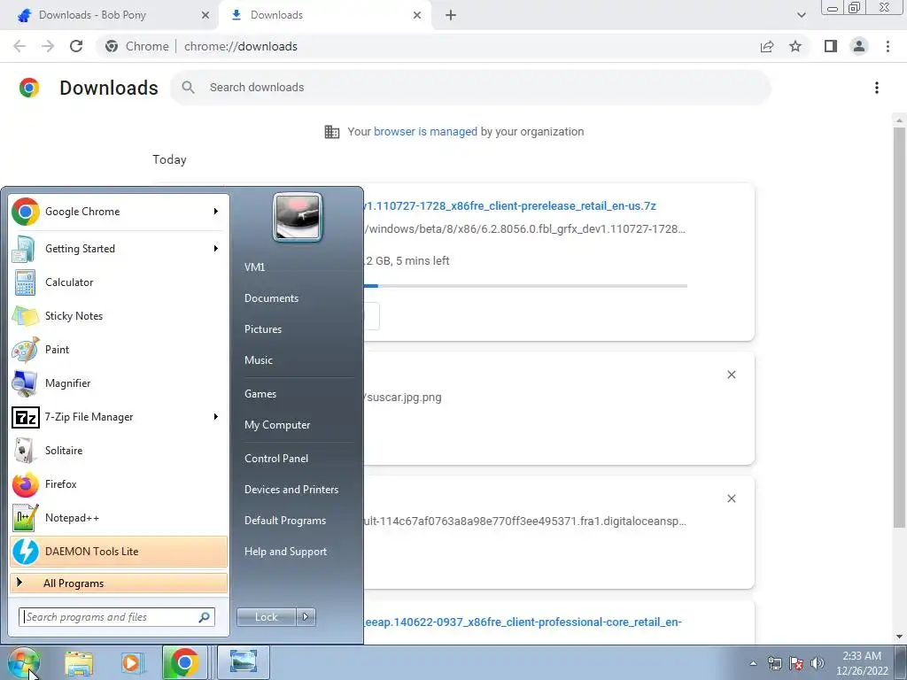Go forward in Chrome
Viewport: 907px width, 680px height.
point(48,46)
